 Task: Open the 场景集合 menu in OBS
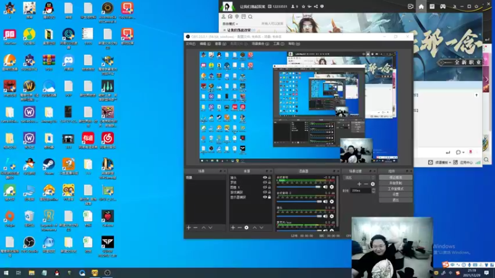coord(260,44)
